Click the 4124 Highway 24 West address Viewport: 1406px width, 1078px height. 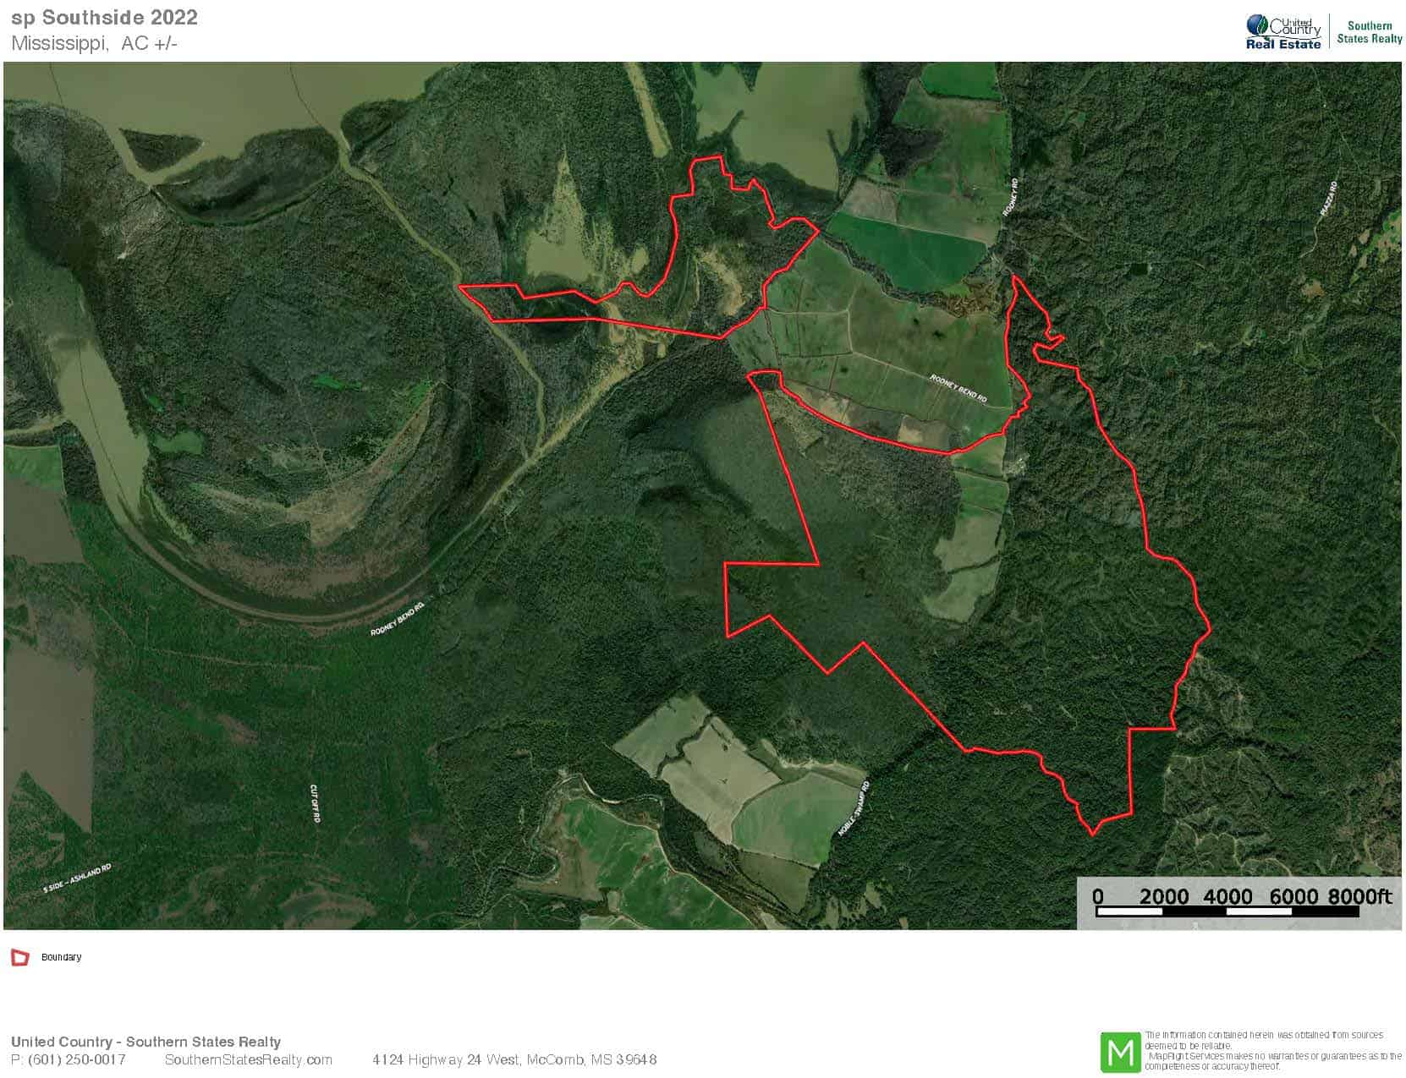pyautogui.click(x=514, y=1059)
